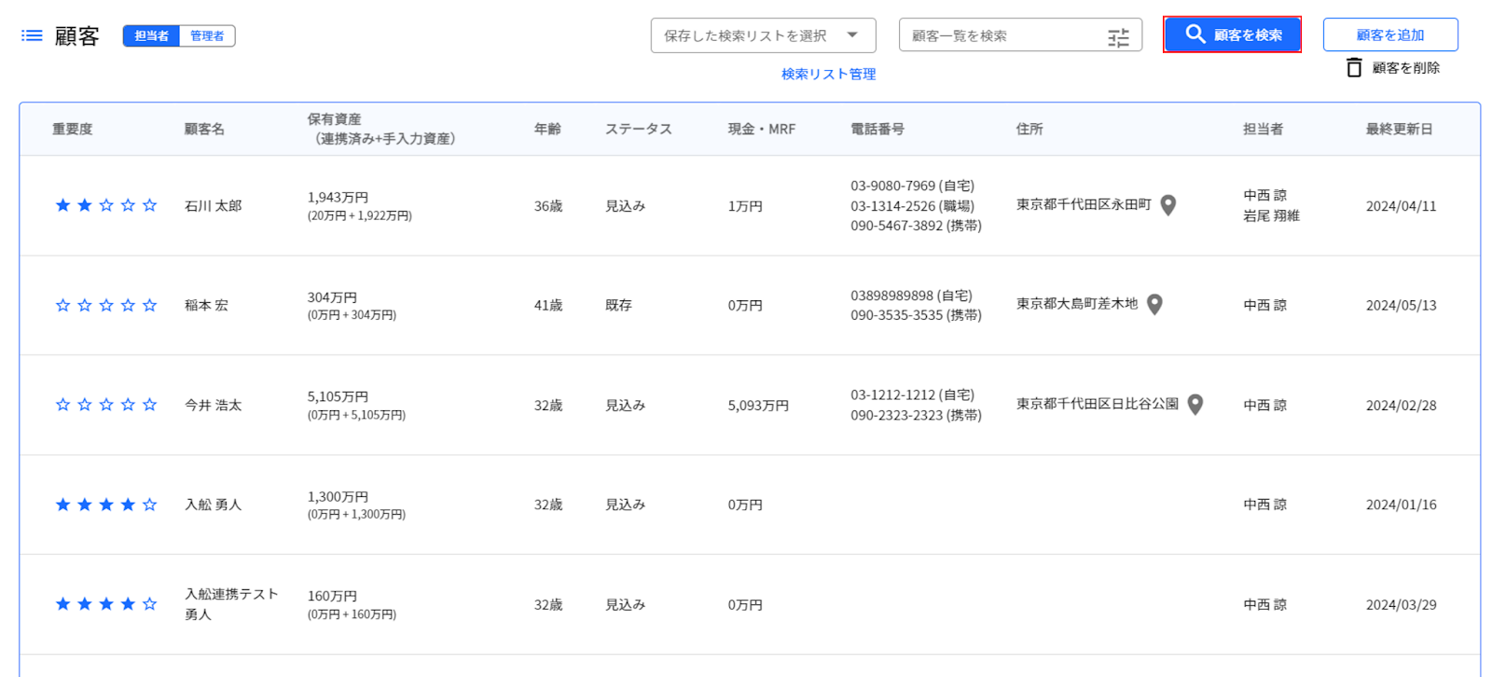
Task: Sort by the 保有資産 column header
Action: (x=381, y=129)
